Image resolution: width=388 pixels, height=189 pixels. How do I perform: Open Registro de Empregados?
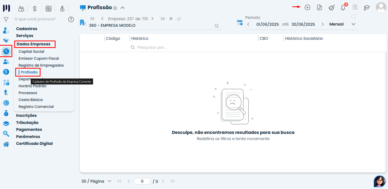[x=41, y=65]
